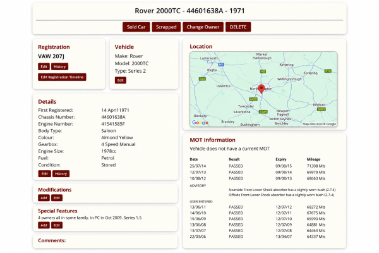Select engine number 41541585F value
The height and width of the screenshot is (253, 379).
[x=113, y=124]
